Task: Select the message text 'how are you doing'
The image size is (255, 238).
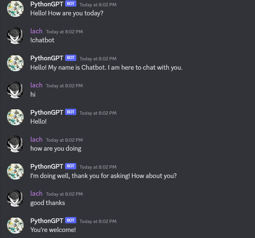Action: pos(56,149)
